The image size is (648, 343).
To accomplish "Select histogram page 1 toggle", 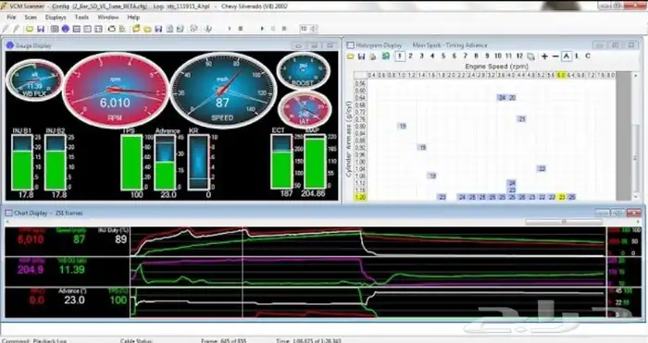I will coord(400,56).
